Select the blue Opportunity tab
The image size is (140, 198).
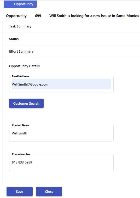(x=20, y=4)
